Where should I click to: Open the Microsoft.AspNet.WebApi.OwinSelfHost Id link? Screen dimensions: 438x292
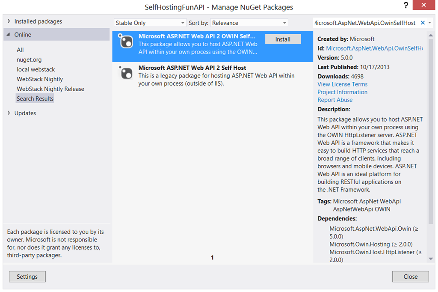point(374,48)
